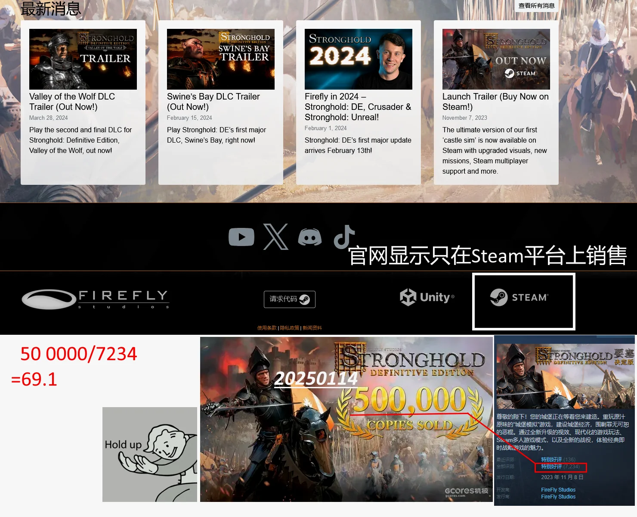
Task: Click the 'February 1, 2024' date
Action: (x=326, y=128)
